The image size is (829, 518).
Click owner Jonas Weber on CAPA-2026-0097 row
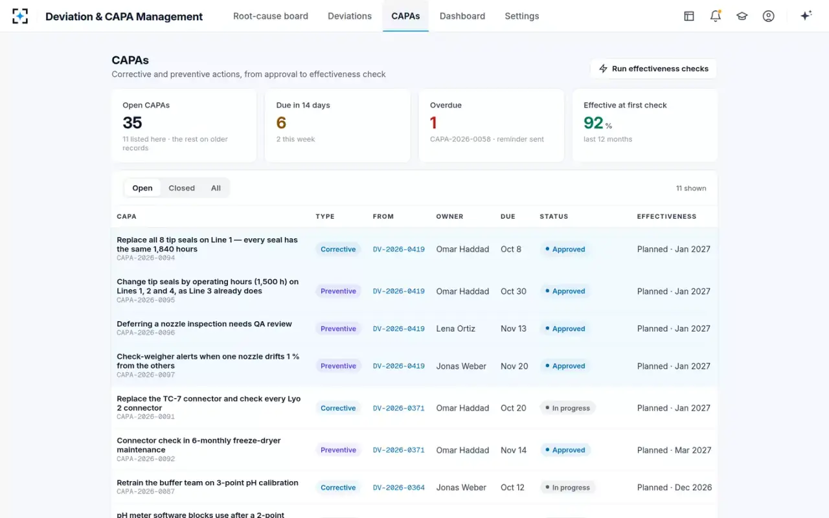(x=461, y=366)
